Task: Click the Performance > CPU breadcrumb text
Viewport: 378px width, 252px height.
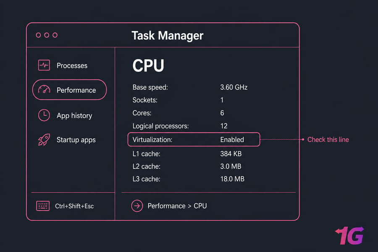Action: 177,206
